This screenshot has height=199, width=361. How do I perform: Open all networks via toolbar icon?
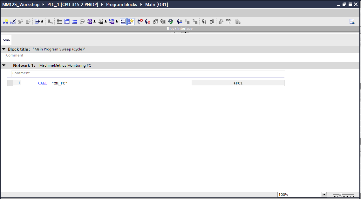(x=67, y=22)
